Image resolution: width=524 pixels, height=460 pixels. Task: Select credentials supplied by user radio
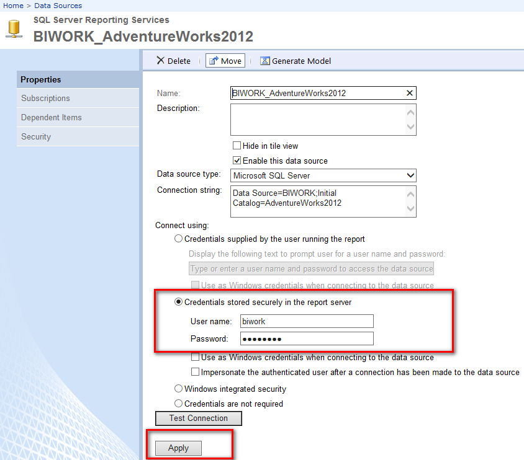coord(178,239)
